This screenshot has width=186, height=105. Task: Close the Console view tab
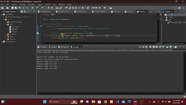pos(81,47)
